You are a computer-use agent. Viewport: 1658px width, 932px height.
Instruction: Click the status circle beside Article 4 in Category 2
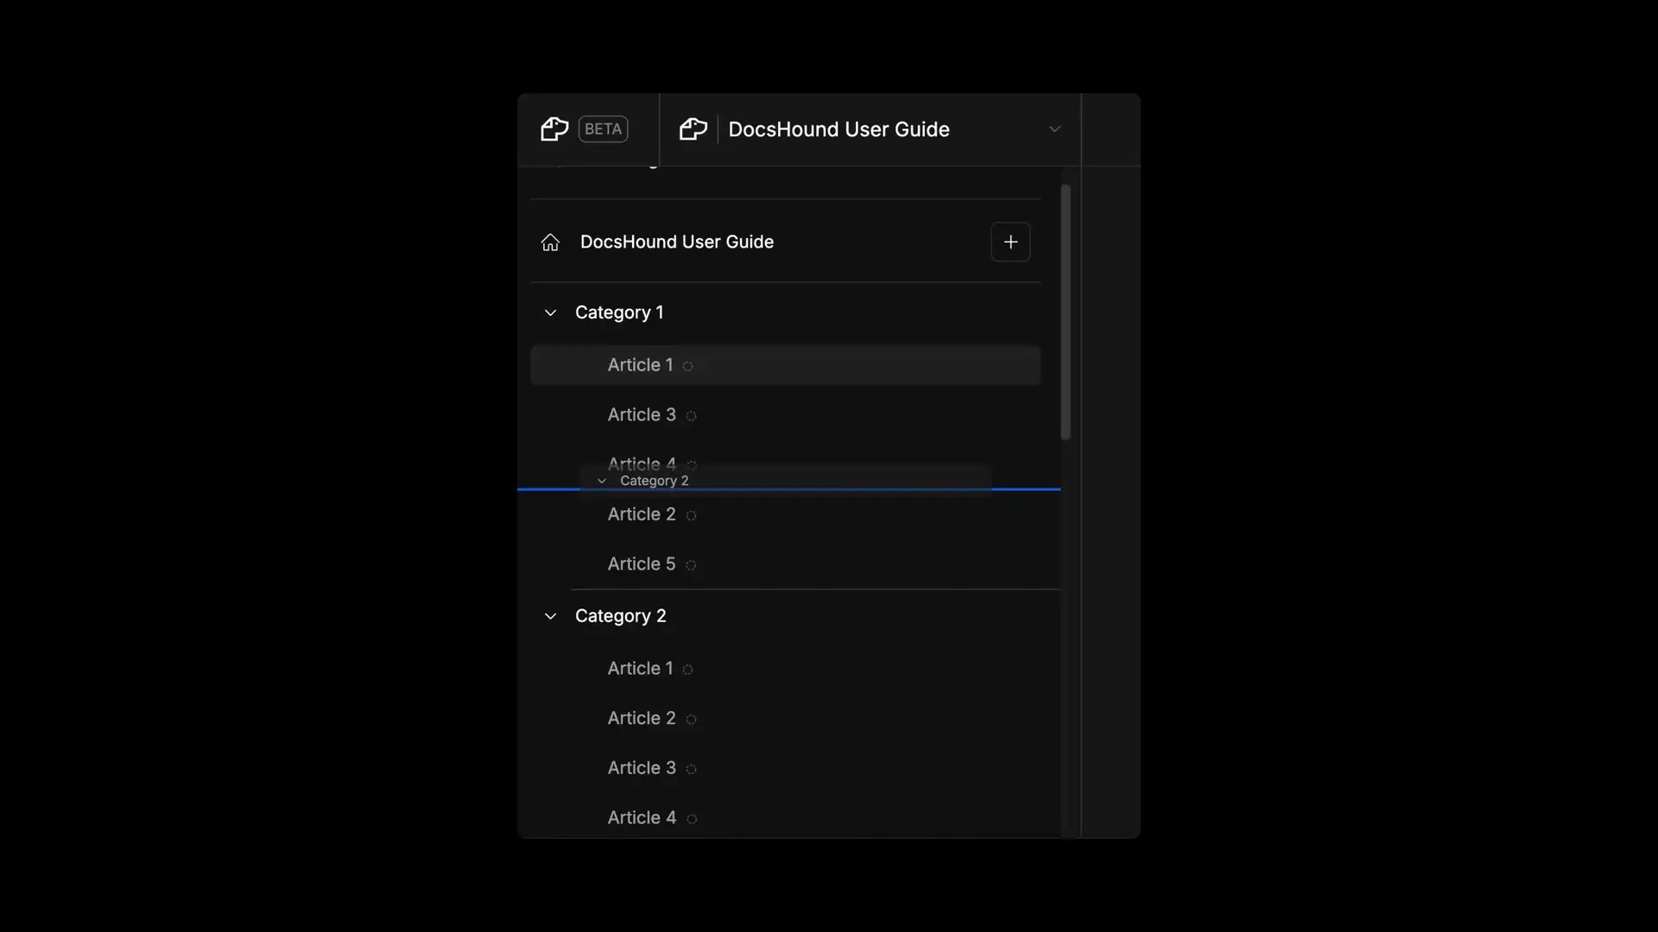692,819
